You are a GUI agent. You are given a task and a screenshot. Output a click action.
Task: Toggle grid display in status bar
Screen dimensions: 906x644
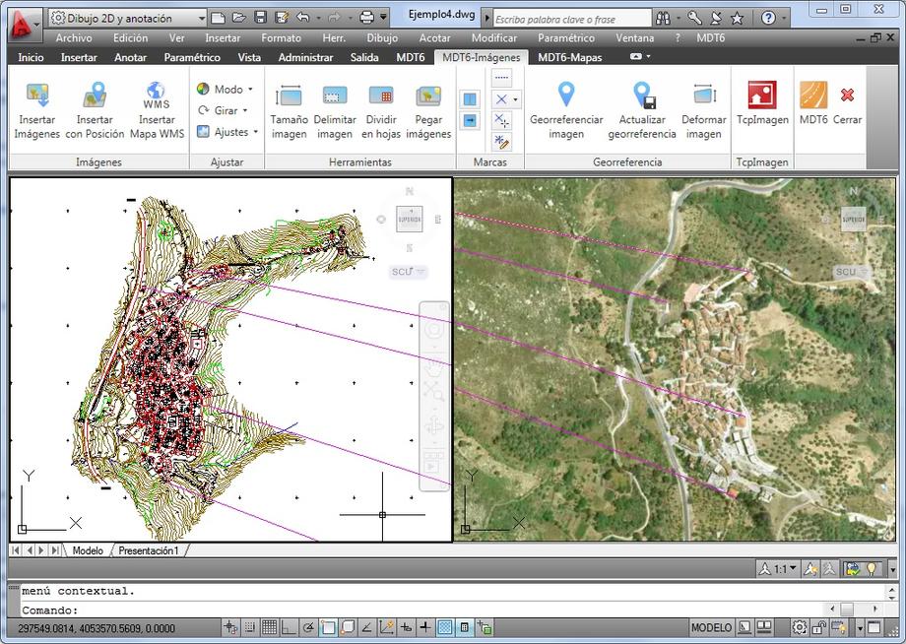pyautogui.click(x=268, y=627)
